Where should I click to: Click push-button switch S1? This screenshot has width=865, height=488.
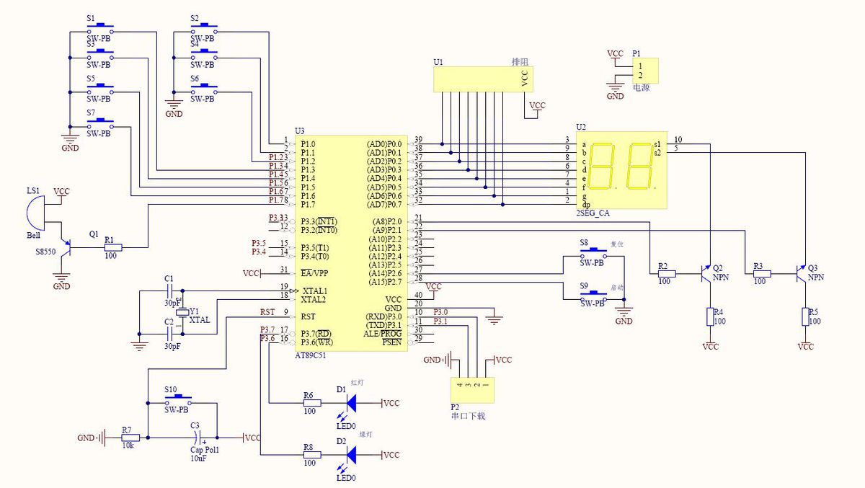coord(99,29)
